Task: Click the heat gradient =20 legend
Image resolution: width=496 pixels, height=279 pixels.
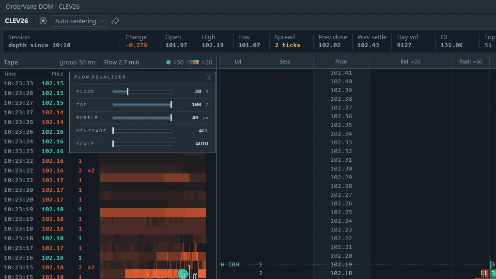Action: tap(200, 62)
